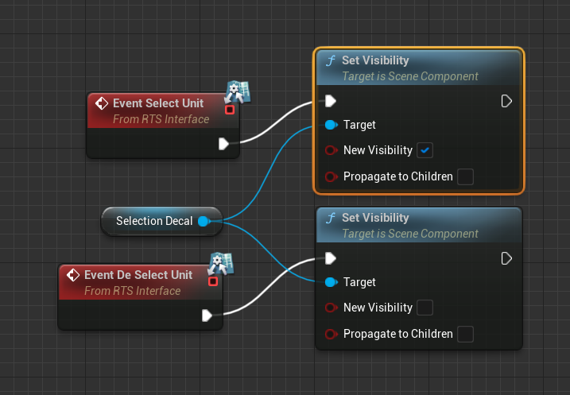This screenshot has width=570, height=395.
Task: Click the exec input pin of the highlighted Set Visibility node
Action: coord(331,101)
